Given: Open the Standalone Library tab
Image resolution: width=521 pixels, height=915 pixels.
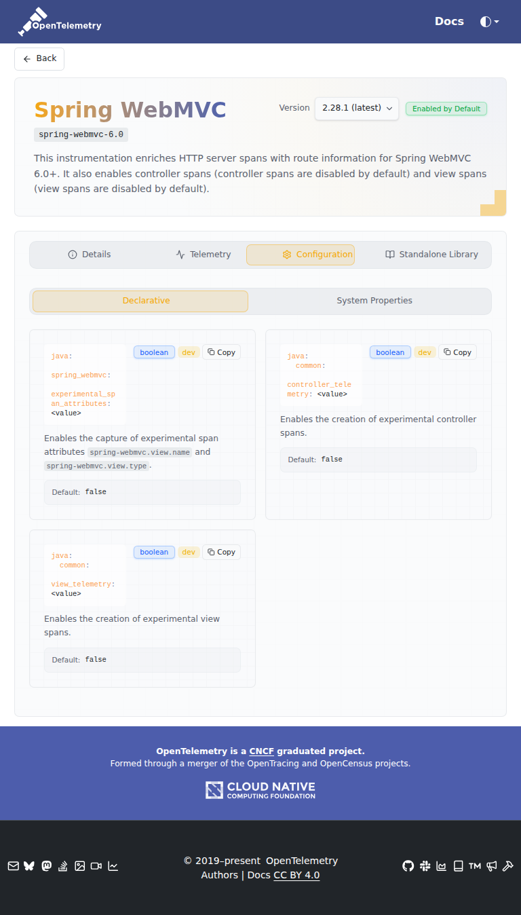Looking at the screenshot, I should [431, 255].
